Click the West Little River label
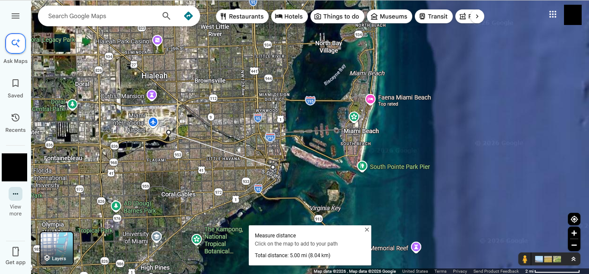The height and width of the screenshot is (274, 589). [x=215, y=30]
